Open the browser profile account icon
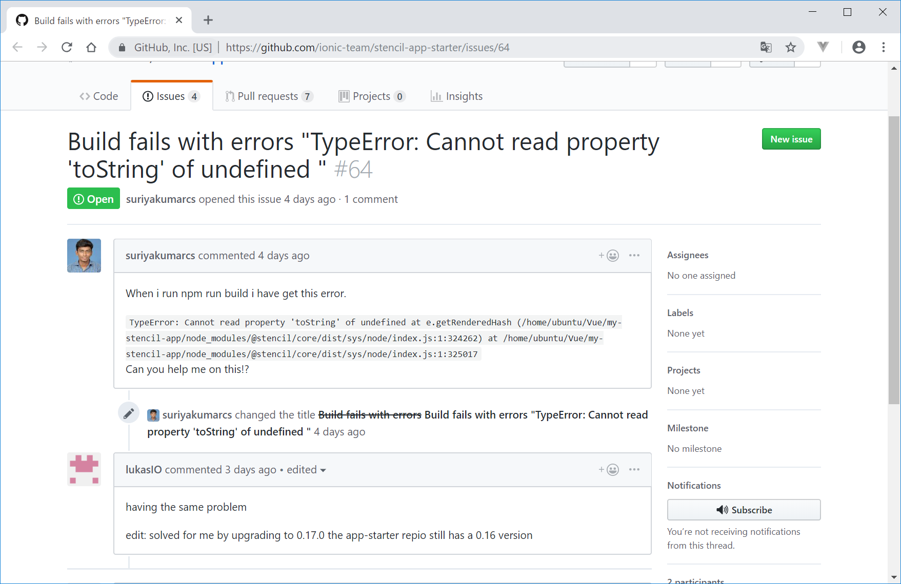Viewport: 901px width, 584px height. [x=858, y=47]
